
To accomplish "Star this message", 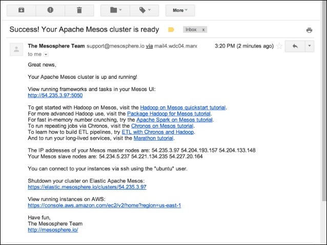I will pyautogui.click(x=279, y=46).
